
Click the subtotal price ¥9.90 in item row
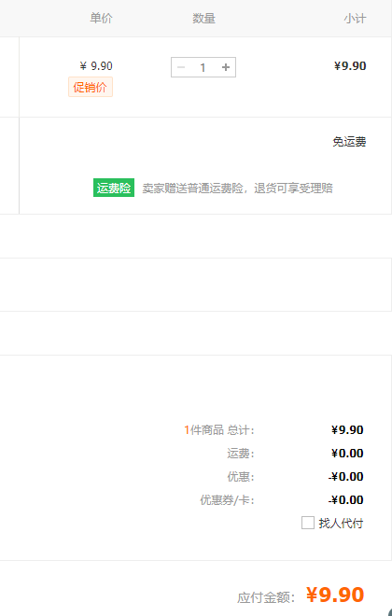(x=350, y=65)
